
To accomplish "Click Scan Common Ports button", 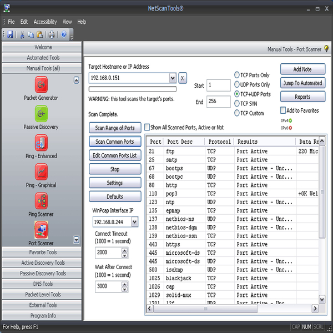I will tap(115, 142).
